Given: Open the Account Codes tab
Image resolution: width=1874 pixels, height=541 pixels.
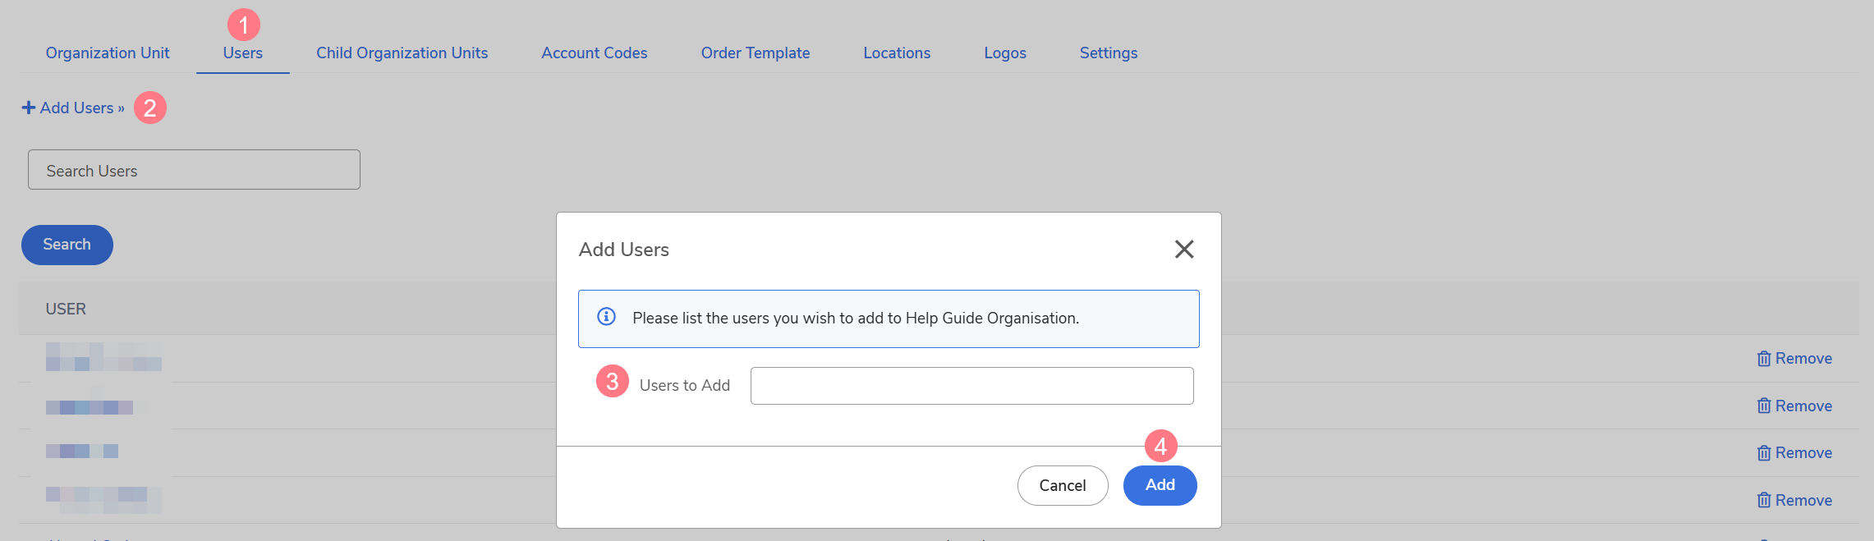Looking at the screenshot, I should (595, 53).
